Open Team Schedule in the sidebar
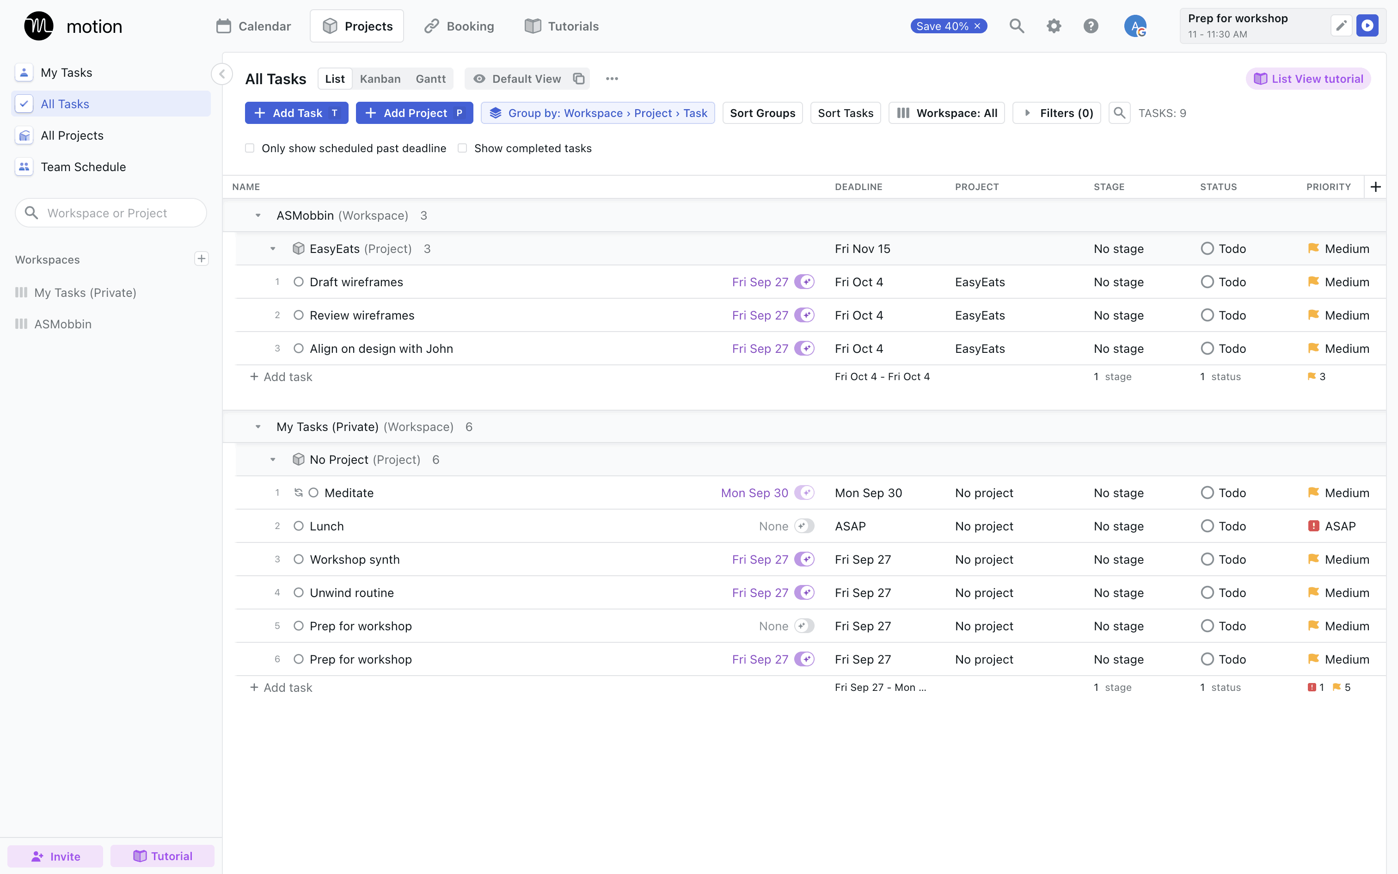Viewport: 1398px width, 874px height. [83, 166]
